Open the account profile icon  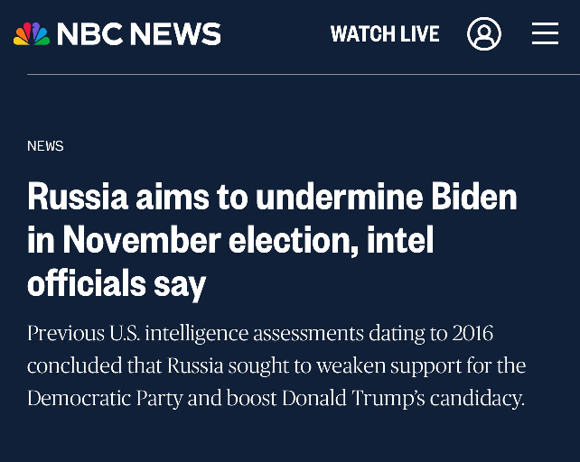pyautogui.click(x=484, y=34)
